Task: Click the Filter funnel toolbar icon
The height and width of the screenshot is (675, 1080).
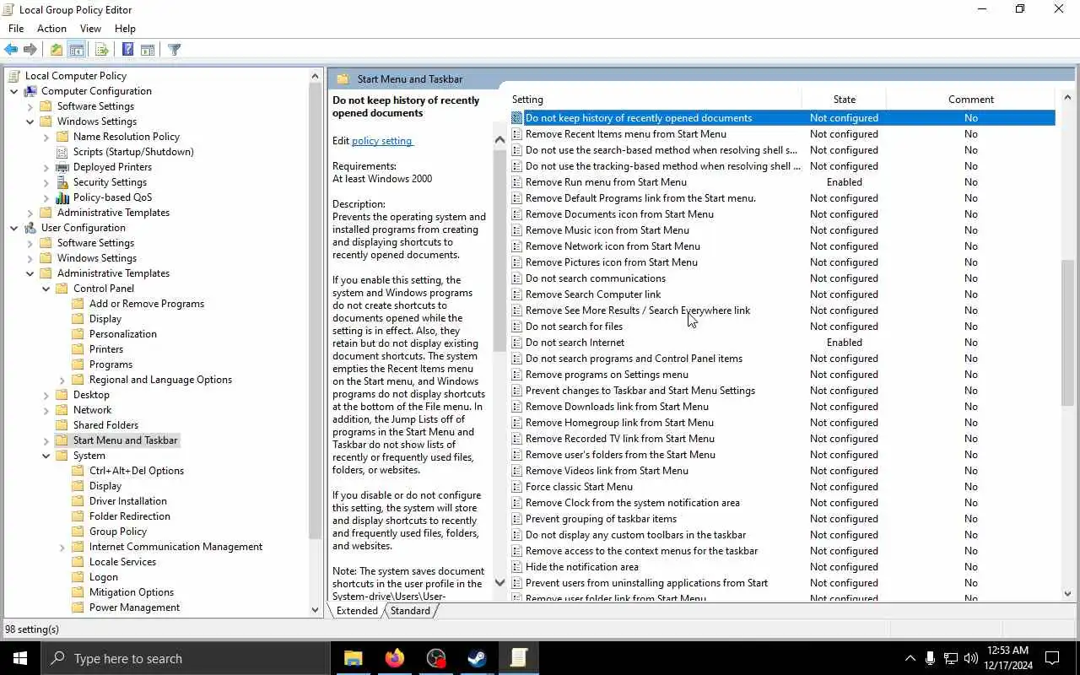Action: click(x=175, y=50)
